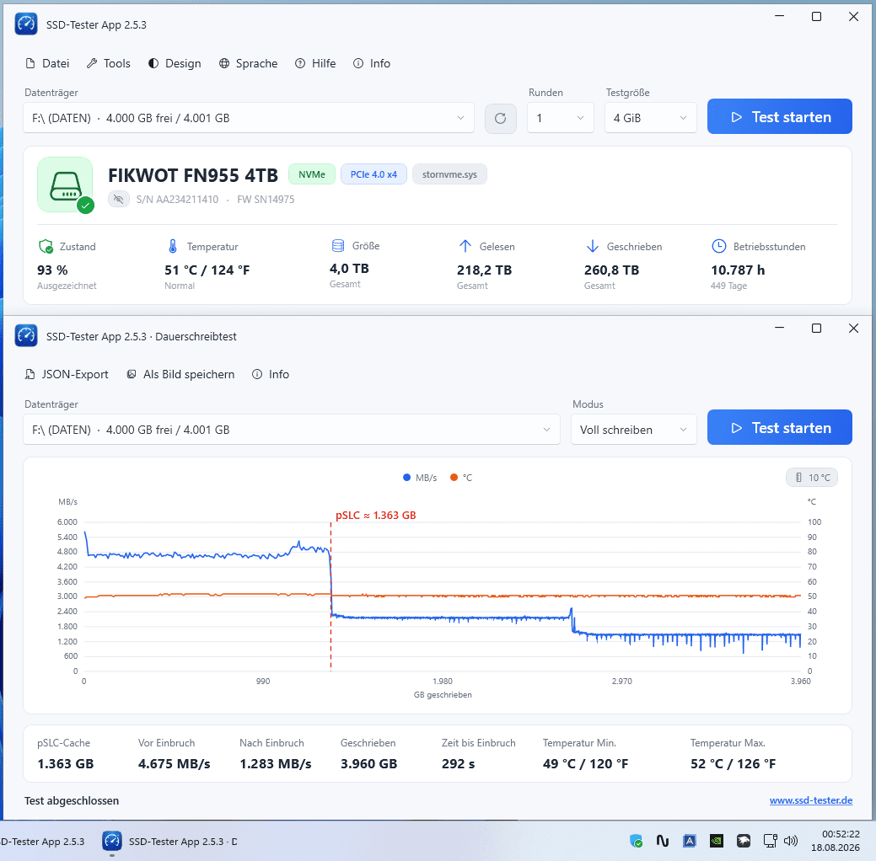Click the PCIe 4.0 x4 badge

pyautogui.click(x=374, y=174)
